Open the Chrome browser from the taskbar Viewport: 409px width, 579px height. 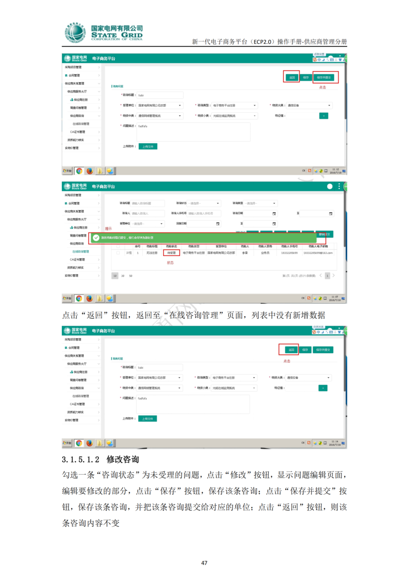tap(79, 171)
